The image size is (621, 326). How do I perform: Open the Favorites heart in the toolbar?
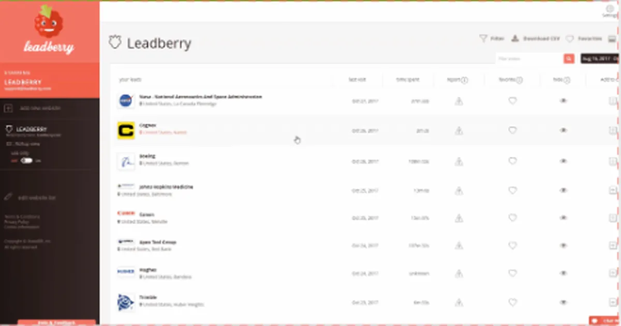570,39
